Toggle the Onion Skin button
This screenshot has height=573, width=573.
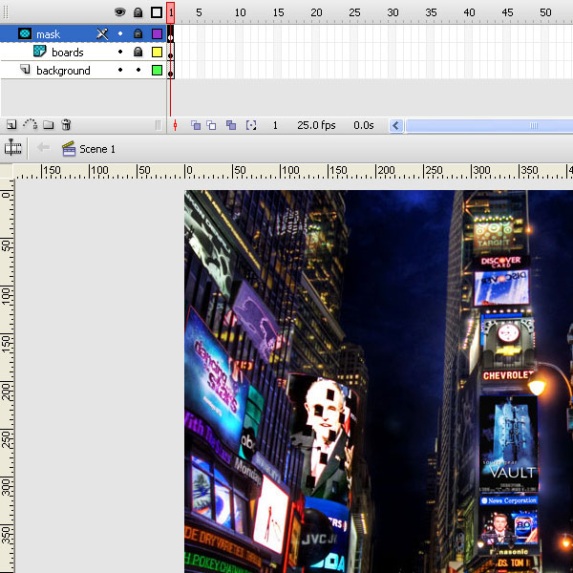tap(196, 125)
